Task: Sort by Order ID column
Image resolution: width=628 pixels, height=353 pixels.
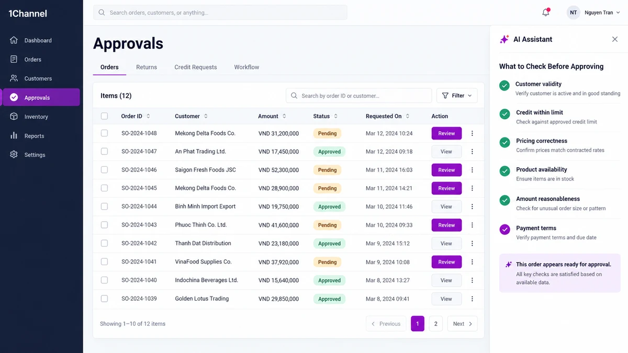Action: coord(148,116)
